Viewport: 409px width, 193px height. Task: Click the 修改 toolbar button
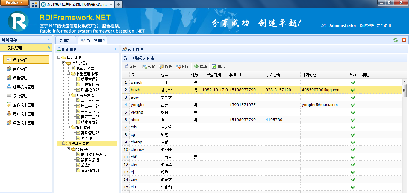point(166,67)
